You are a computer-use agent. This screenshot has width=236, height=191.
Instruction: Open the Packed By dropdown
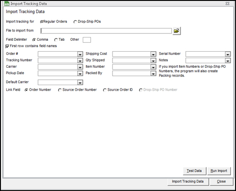153,74
